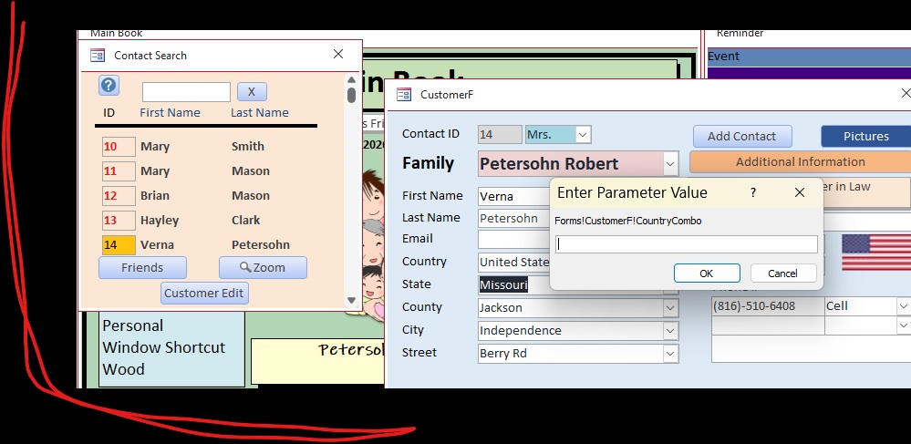Open the Mrs. title dropdown
911x444 pixels.
584,135
